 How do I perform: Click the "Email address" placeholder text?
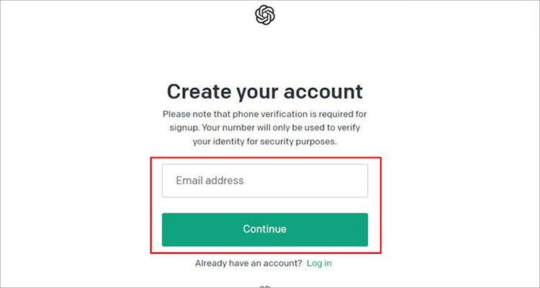[x=210, y=181]
